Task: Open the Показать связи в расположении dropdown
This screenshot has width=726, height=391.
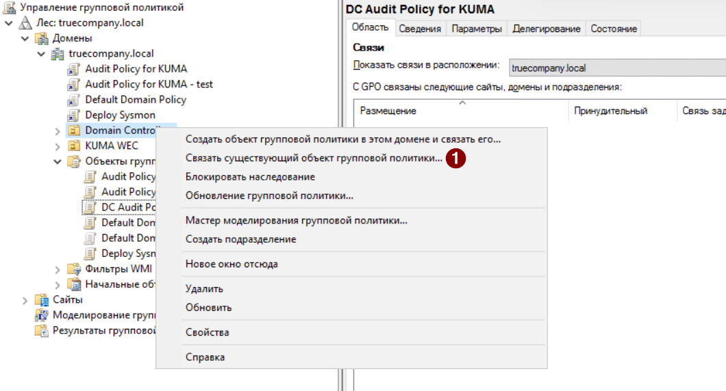Action: point(617,68)
